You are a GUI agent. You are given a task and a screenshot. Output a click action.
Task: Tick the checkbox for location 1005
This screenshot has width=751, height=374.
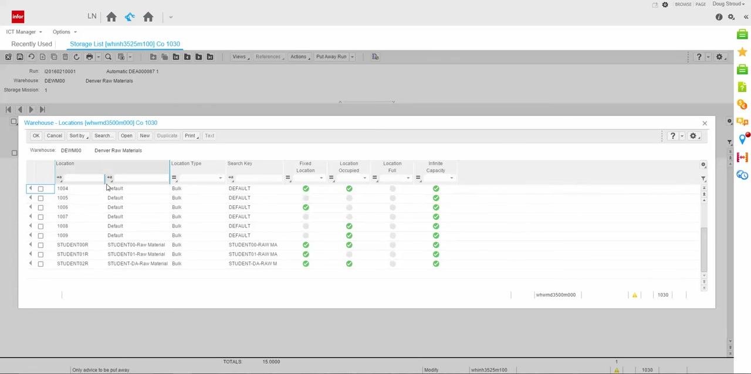click(40, 198)
